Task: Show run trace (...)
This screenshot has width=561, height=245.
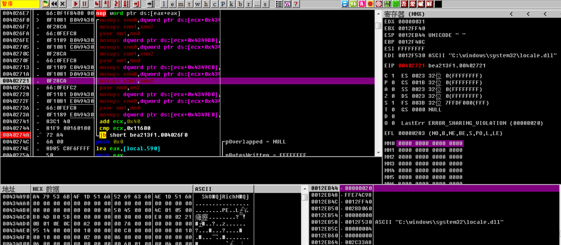Action: pyautogui.click(x=257, y=4)
